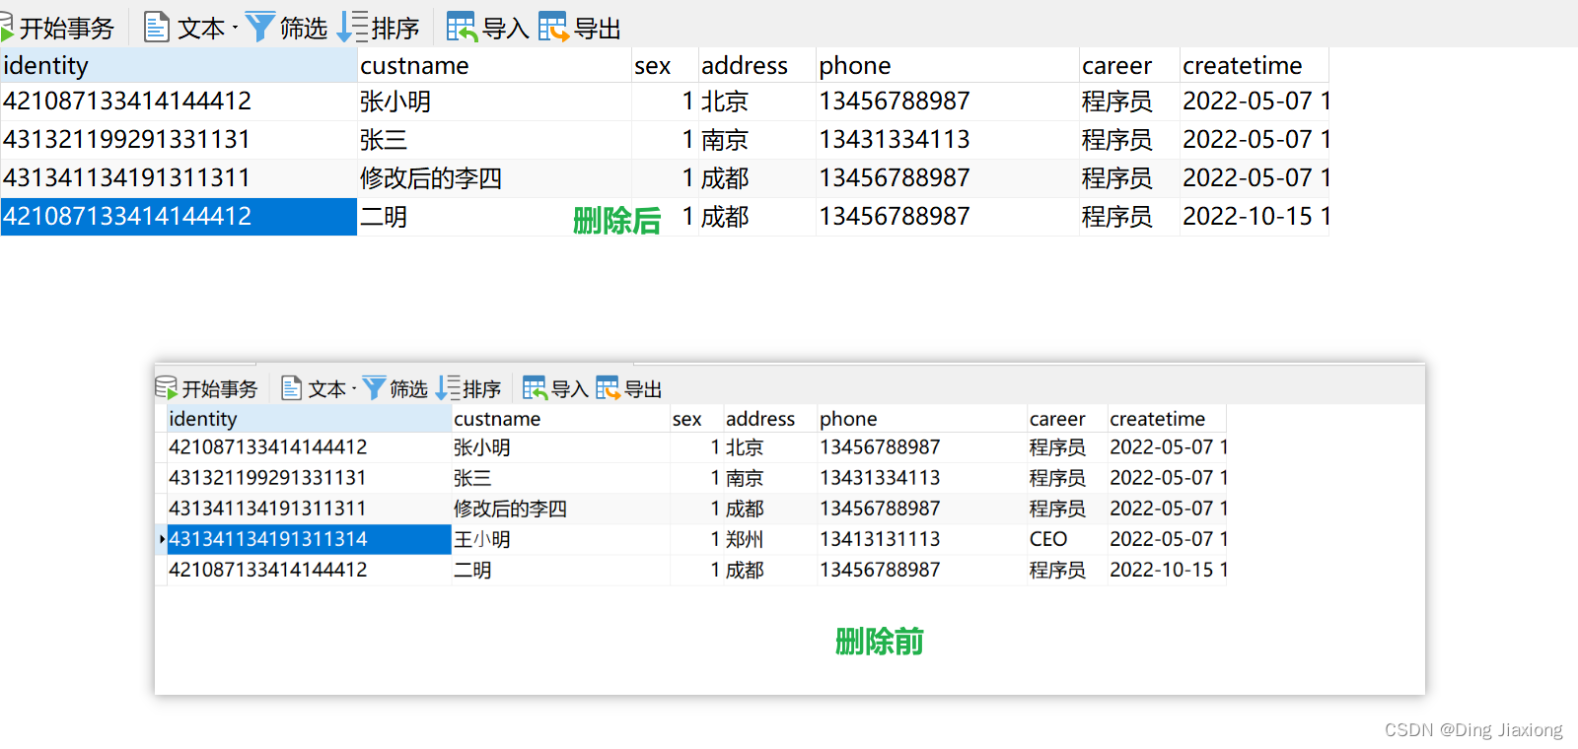Select the career column header in the lower window
This screenshot has width=1578, height=749.
[1066, 419]
